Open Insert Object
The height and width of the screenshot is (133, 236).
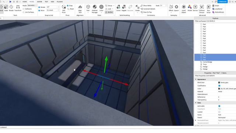coord(184,9)
